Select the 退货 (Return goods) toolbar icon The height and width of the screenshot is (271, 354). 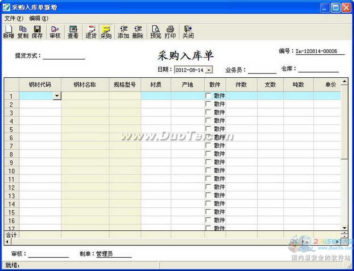point(91,32)
